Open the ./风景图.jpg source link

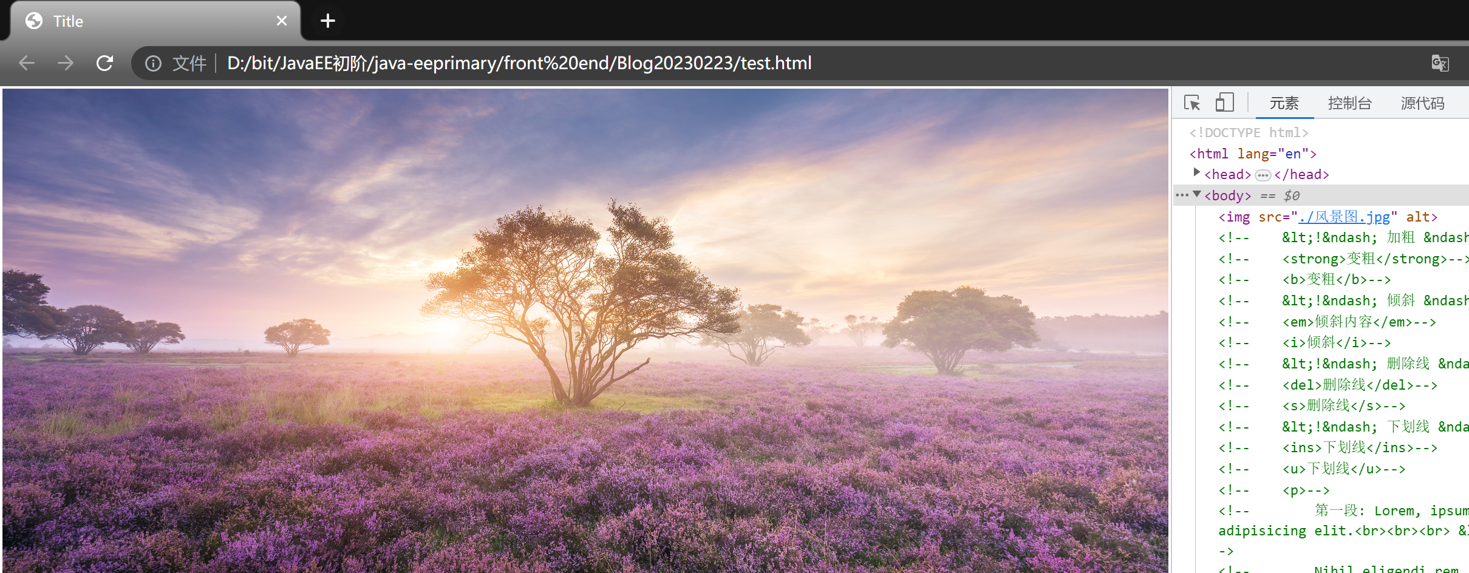pos(1344,217)
